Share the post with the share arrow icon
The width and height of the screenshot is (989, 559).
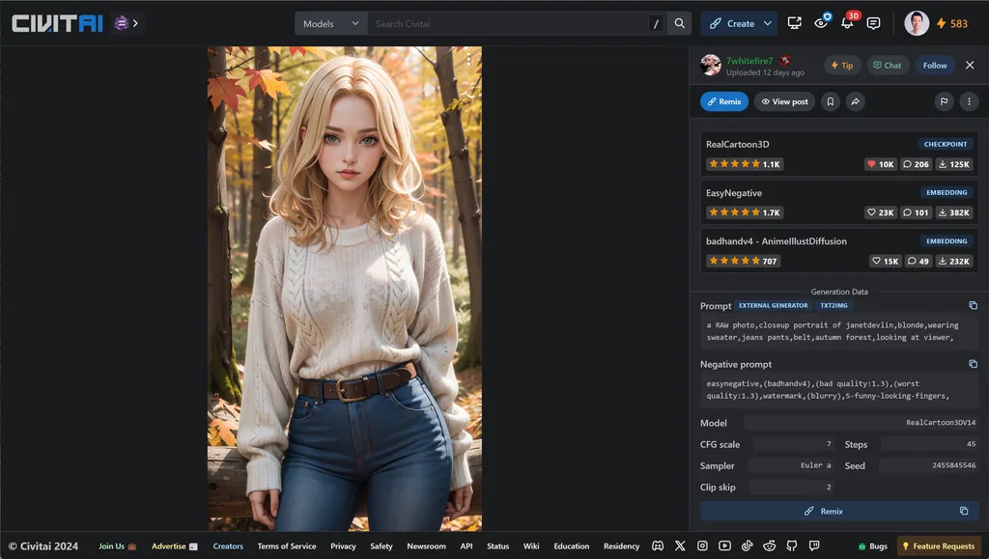pyautogui.click(x=855, y=100)
